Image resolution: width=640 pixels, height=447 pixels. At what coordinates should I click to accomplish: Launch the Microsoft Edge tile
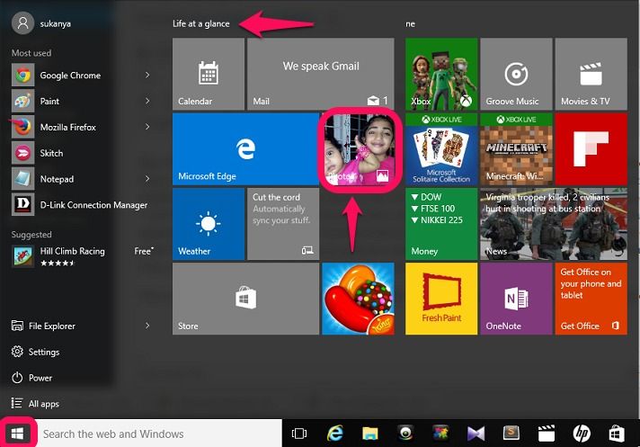pyautogui.click(x=245, y=149)
